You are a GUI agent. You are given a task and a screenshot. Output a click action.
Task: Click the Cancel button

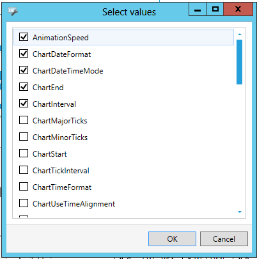coord(224,239)
